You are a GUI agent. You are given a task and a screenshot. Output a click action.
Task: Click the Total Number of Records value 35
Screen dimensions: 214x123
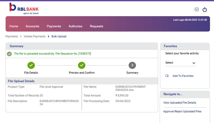[41, 95]
